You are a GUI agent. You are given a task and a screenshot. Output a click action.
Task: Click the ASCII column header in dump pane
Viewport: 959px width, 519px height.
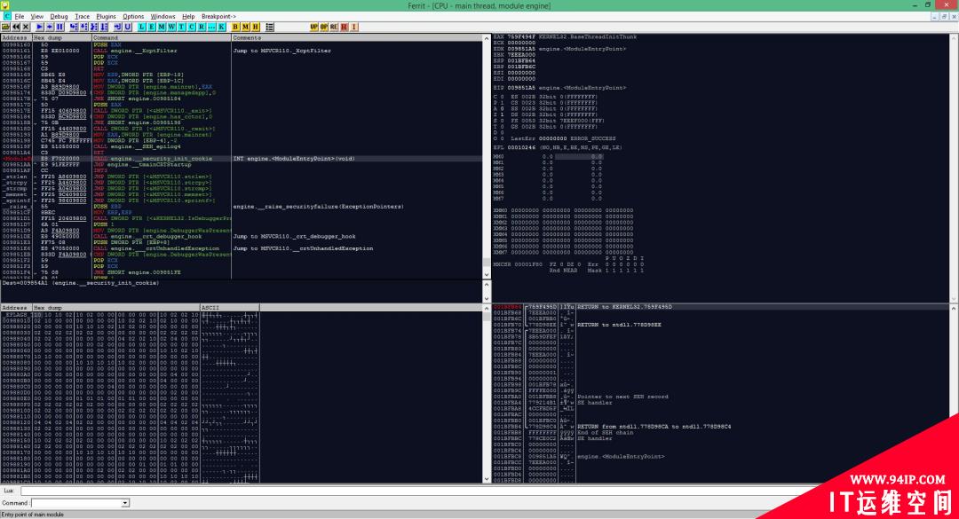pos(230,308)
